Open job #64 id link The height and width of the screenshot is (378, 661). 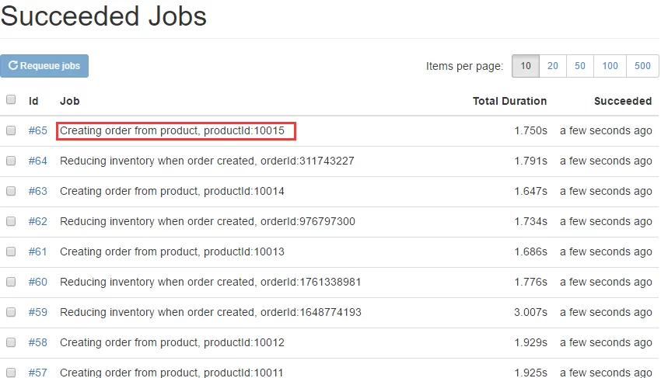38,161
